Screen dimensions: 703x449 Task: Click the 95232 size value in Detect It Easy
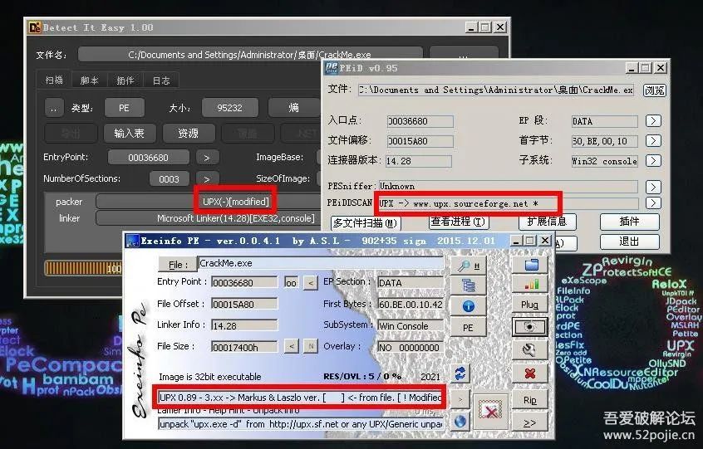229,108
